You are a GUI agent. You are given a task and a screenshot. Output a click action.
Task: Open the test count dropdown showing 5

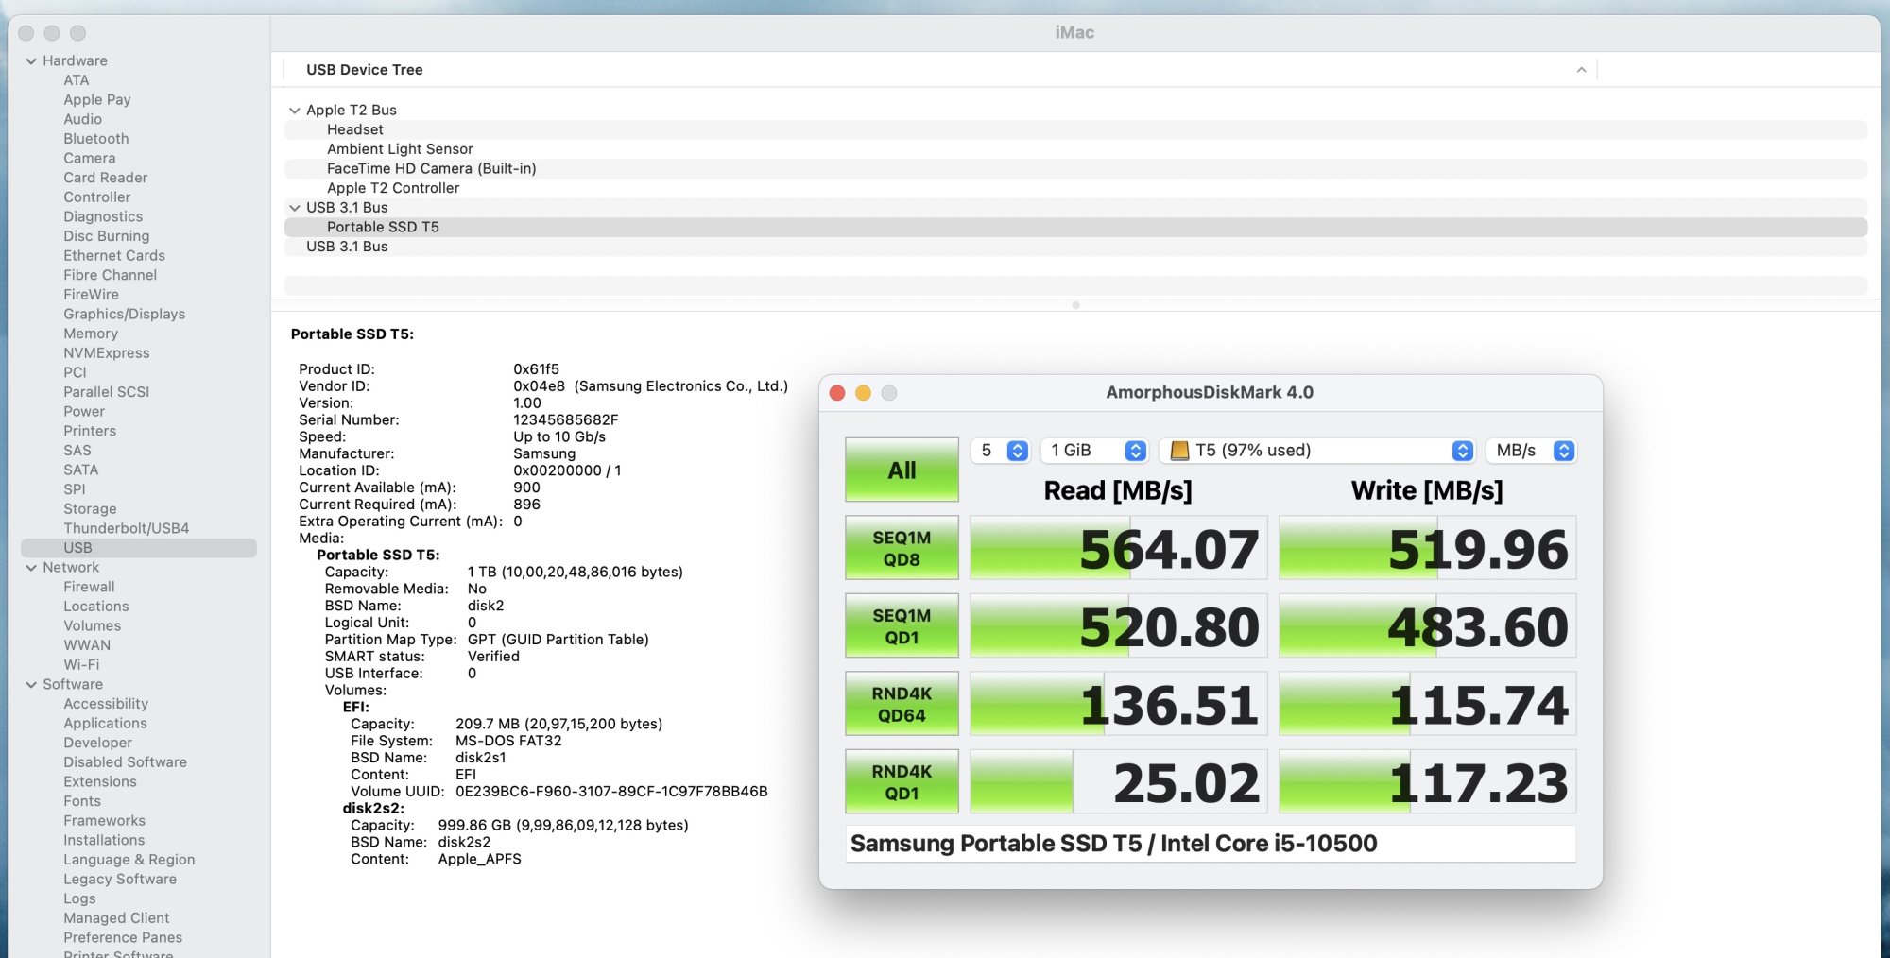click(1000, 451)
